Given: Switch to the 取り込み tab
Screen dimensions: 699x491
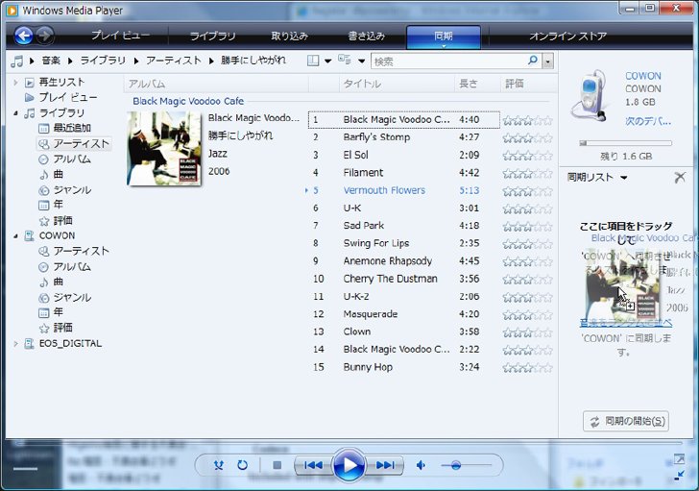Looking at the screenshot, I should coord(290,36).
